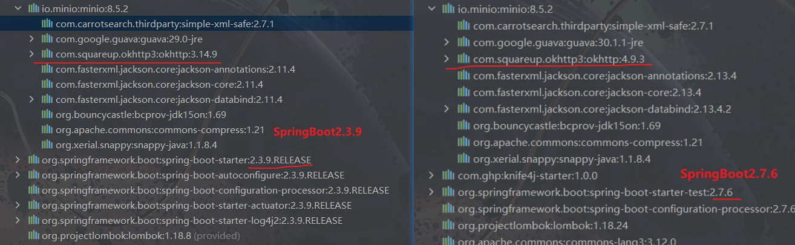Select snappy-java:1.1.8.4 text in left panel

(x=136, y=145)
